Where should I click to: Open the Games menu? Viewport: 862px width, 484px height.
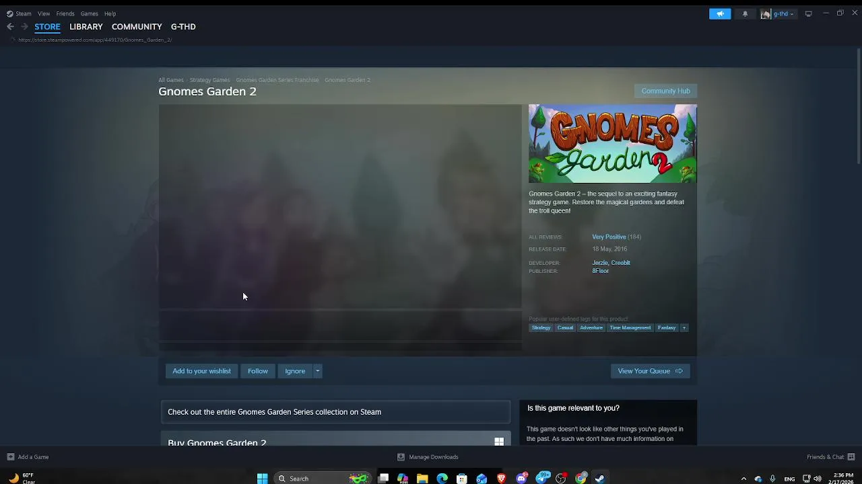pyautogui.click(x=89, y=13)
